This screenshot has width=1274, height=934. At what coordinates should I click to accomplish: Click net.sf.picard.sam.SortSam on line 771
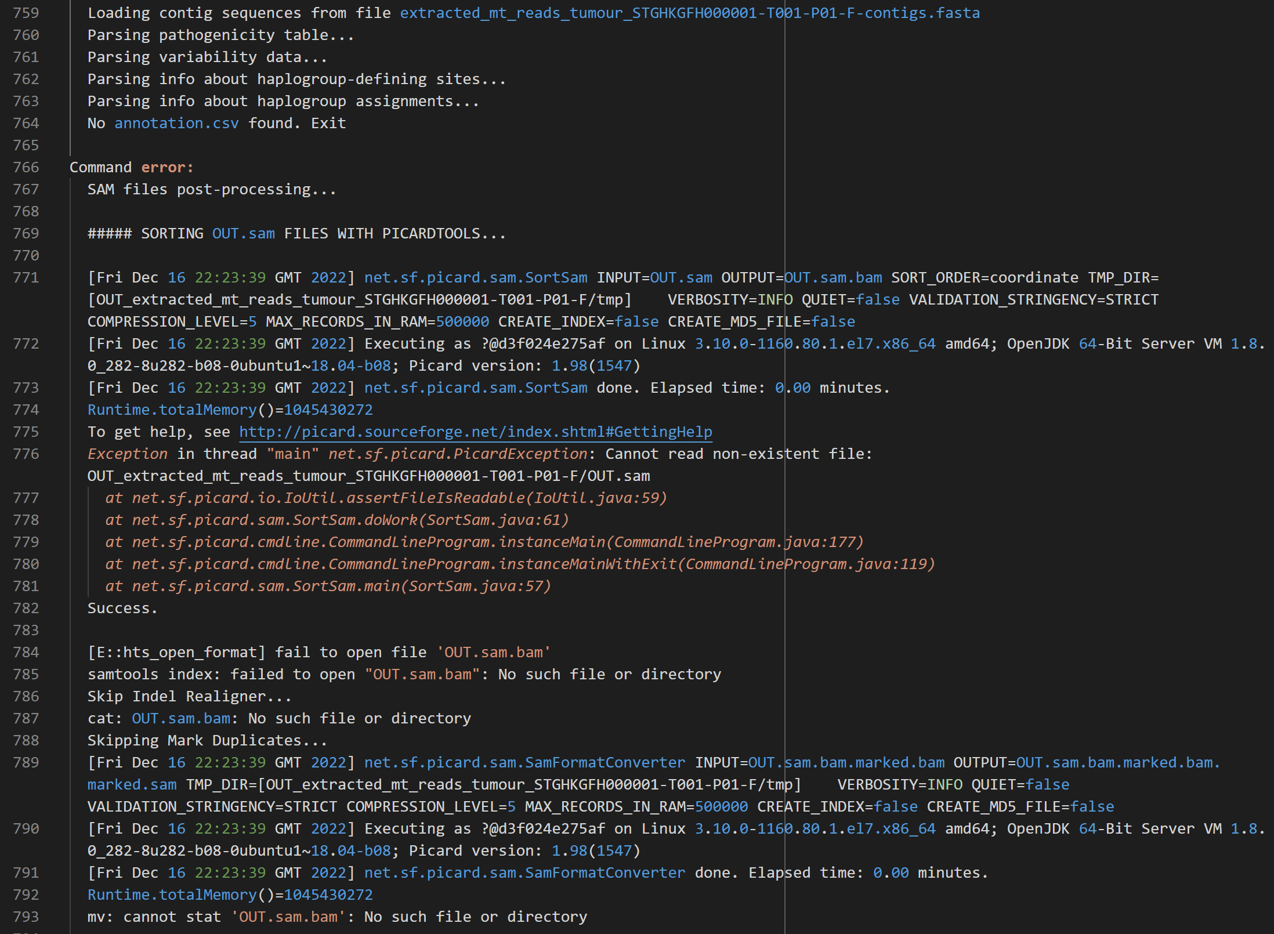(476, 277)
